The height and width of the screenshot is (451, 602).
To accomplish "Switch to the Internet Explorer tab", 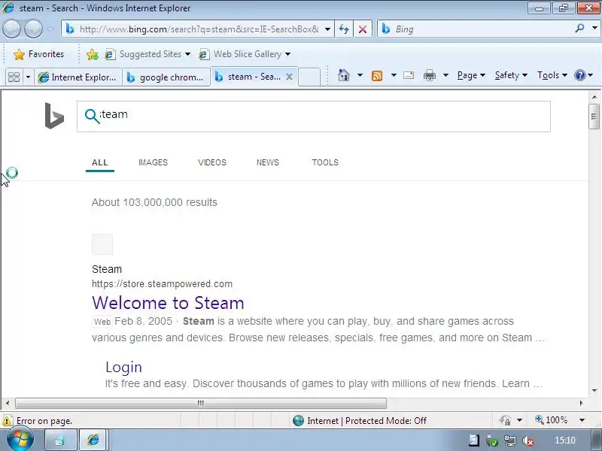I will [78, 77].
